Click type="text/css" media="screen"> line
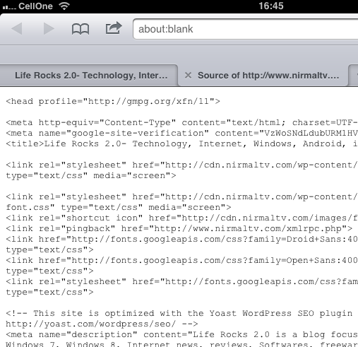 (91, 176)
